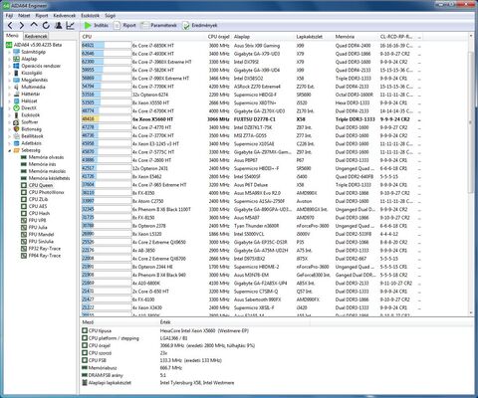Click the Riport toolbar button

(124, 25)
